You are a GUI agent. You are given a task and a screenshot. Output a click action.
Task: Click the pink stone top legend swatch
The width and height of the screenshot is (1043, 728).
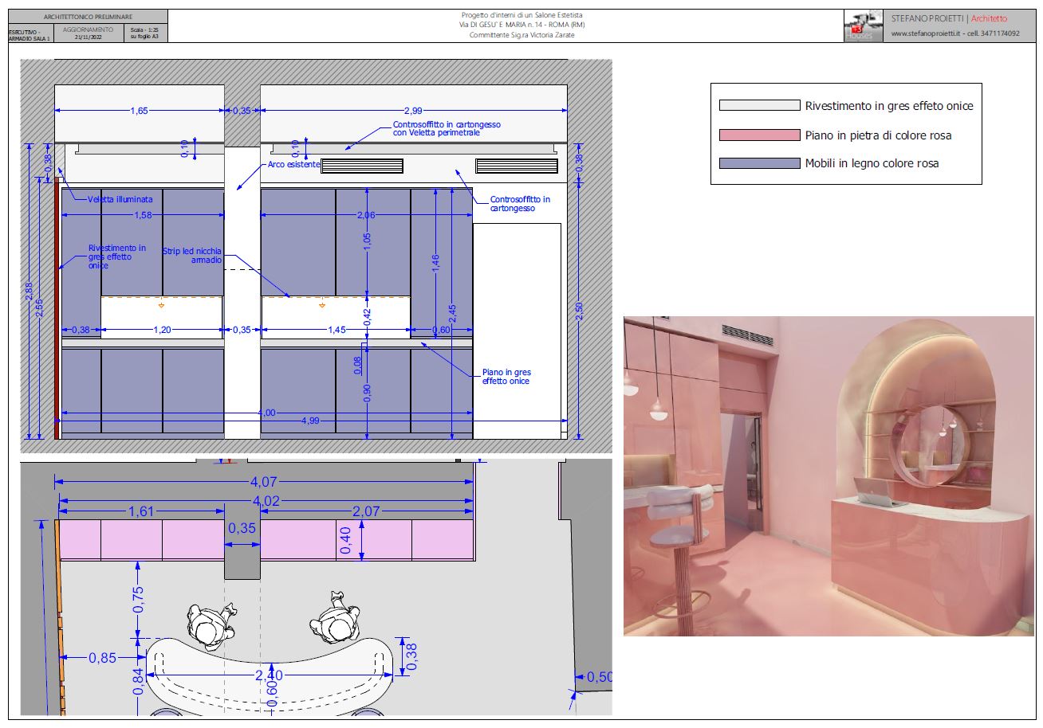click(x=759, y=135)
